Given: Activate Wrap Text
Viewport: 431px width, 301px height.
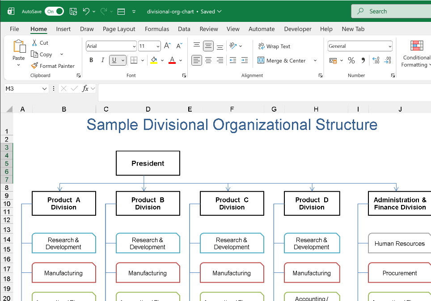Looking at the screenshot, I should pos(274,46).
